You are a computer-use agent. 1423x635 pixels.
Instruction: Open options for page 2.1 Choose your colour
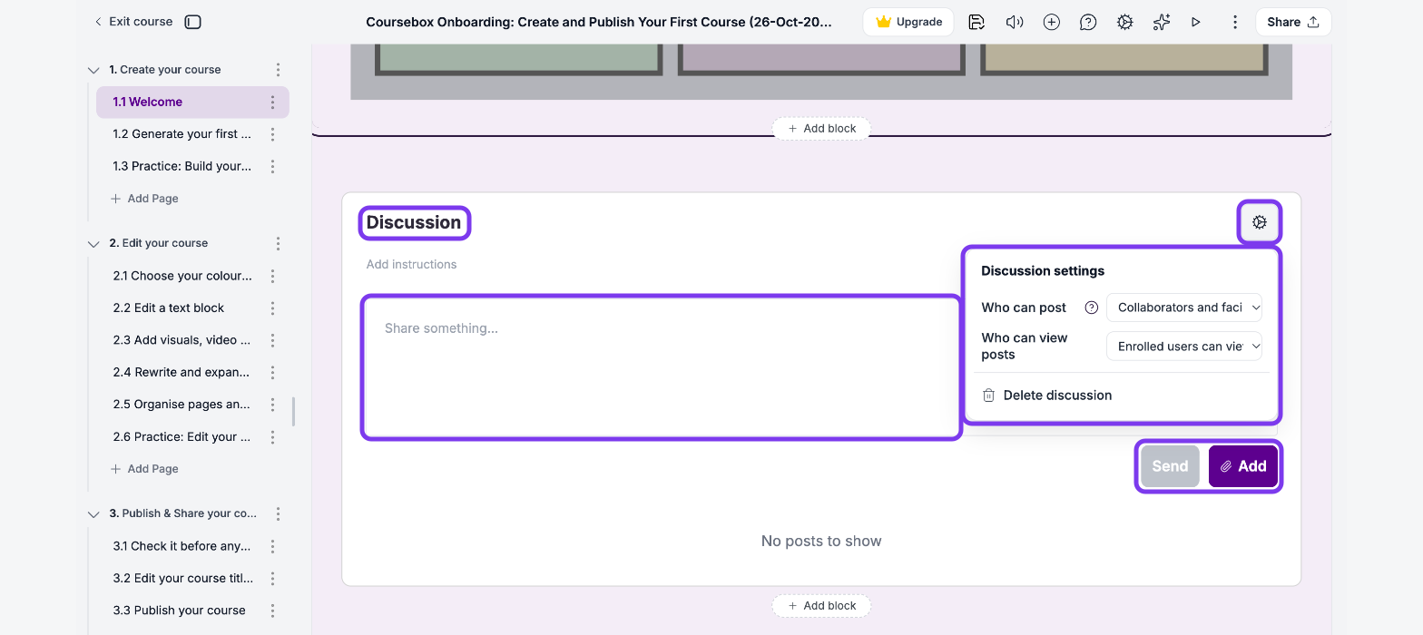tap(272, 276)
